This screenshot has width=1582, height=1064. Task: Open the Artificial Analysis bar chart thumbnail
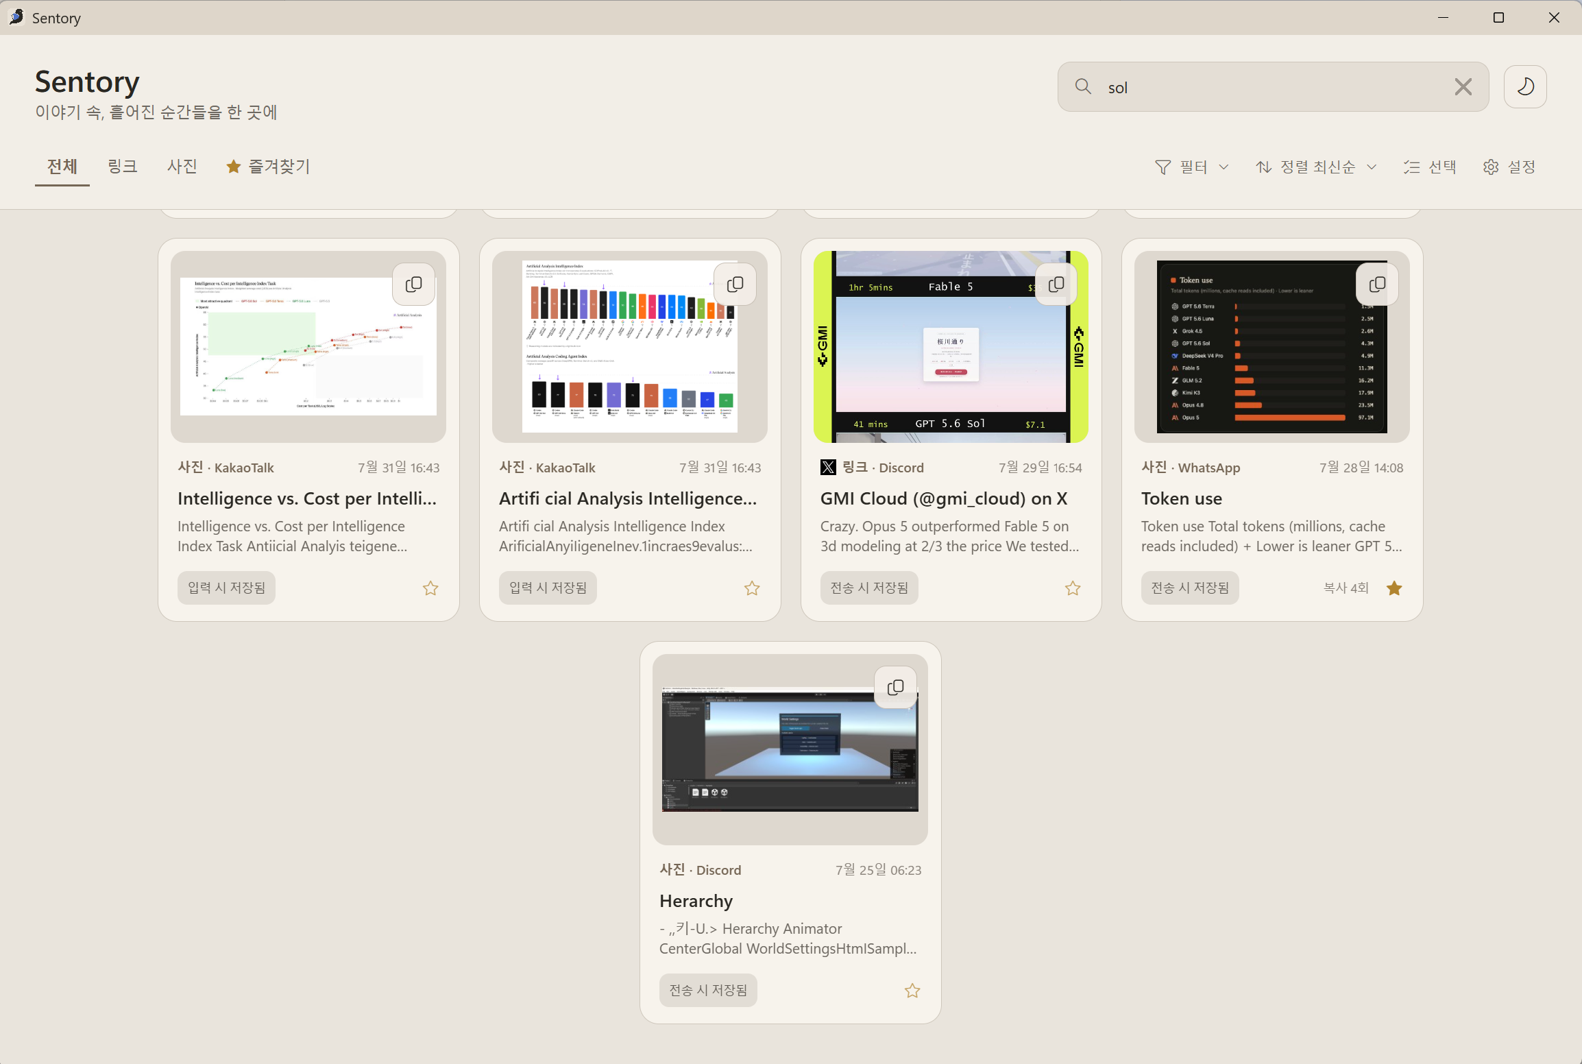[630, 347]
